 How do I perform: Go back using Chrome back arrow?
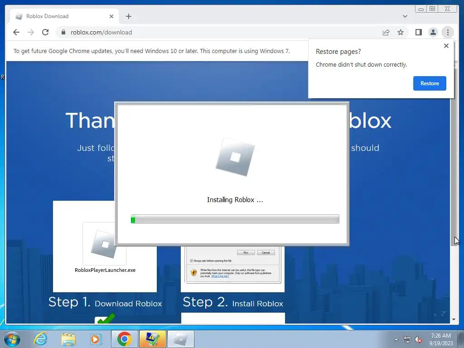click(16, 32)
